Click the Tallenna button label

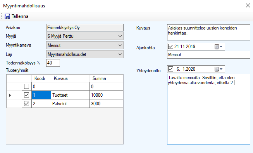[20, 16]
